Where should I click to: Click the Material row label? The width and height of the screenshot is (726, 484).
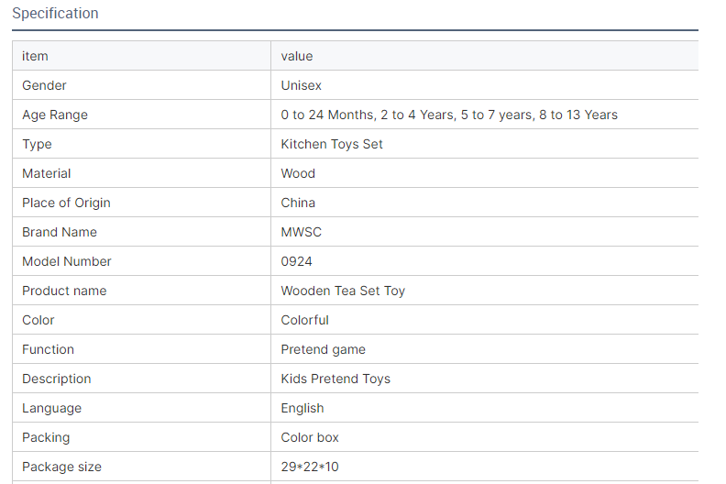tap(47, 173)
